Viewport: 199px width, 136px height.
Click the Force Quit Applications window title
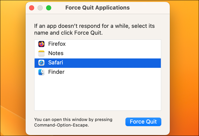98,8
